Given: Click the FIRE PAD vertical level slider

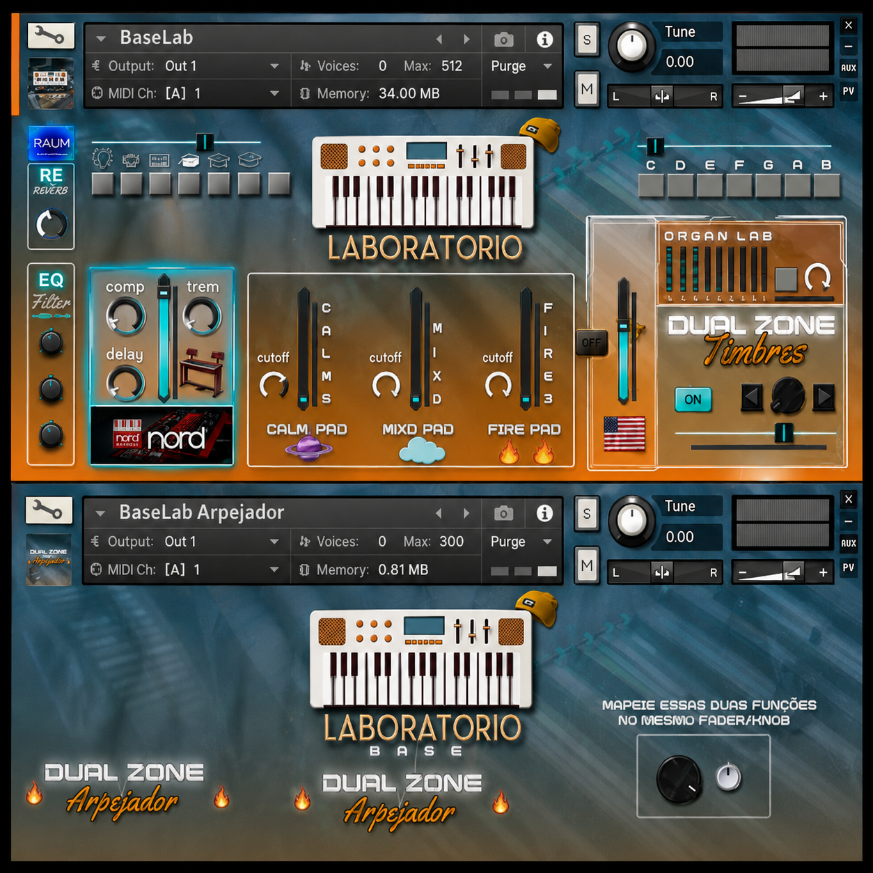Looking at the screenshot, I should pos(526,348).
